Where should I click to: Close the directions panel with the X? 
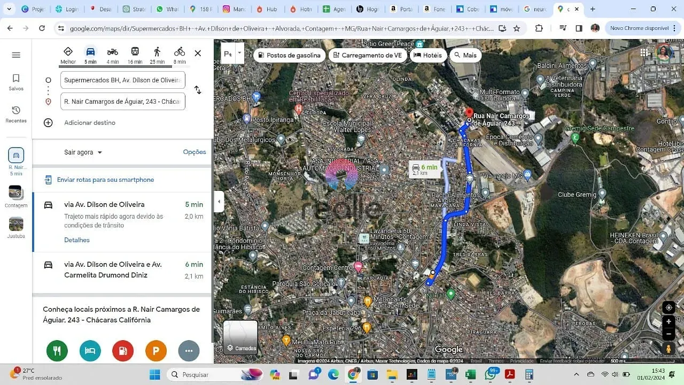[x=198, y=53]
